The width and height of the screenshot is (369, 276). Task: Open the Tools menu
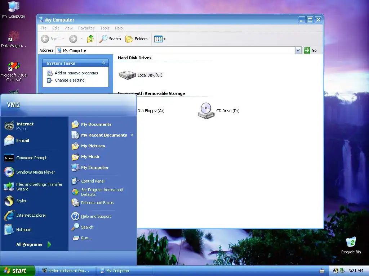coord(105,28)
